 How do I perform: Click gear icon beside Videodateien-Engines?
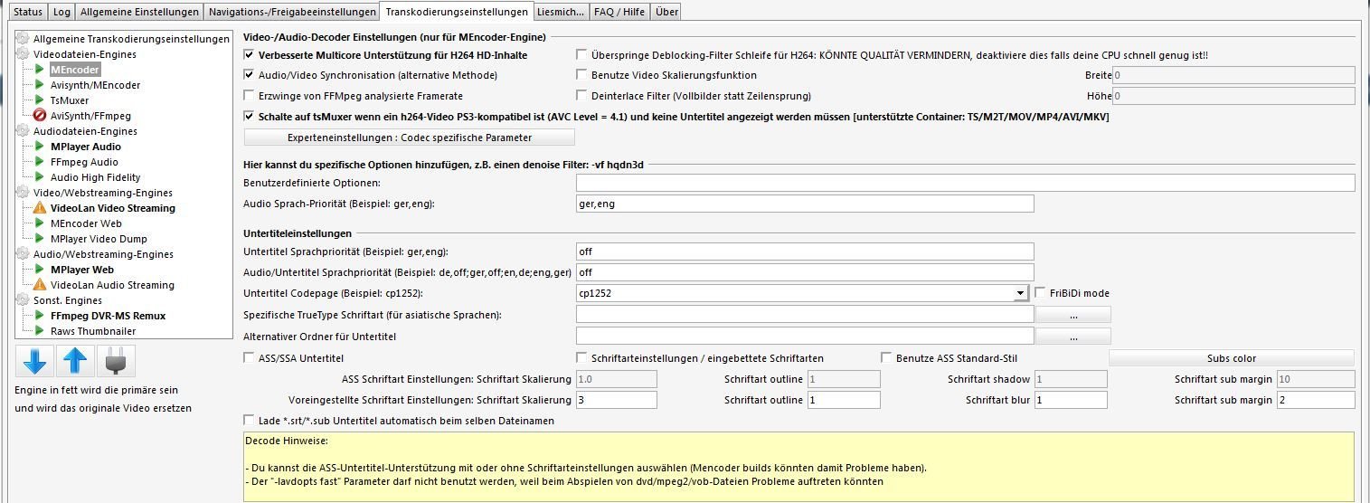tap(24, 54)
